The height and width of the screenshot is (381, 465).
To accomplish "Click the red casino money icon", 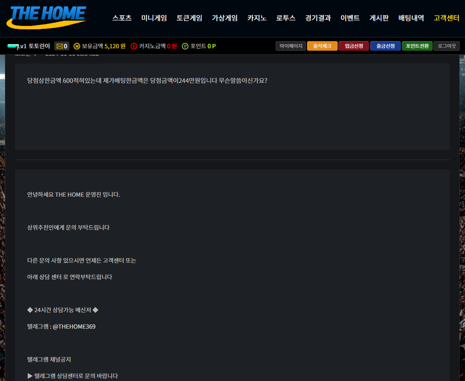I will click(134, 46).
